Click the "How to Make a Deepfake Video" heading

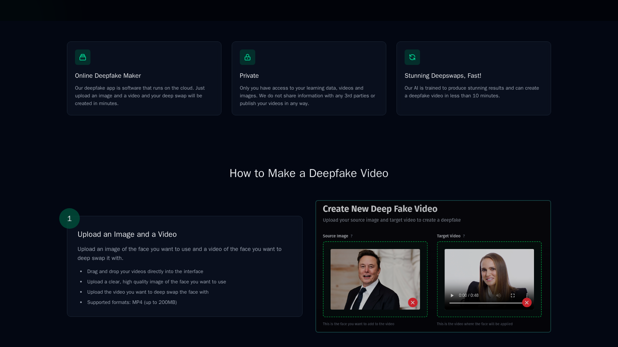click(x=309, y=173)
